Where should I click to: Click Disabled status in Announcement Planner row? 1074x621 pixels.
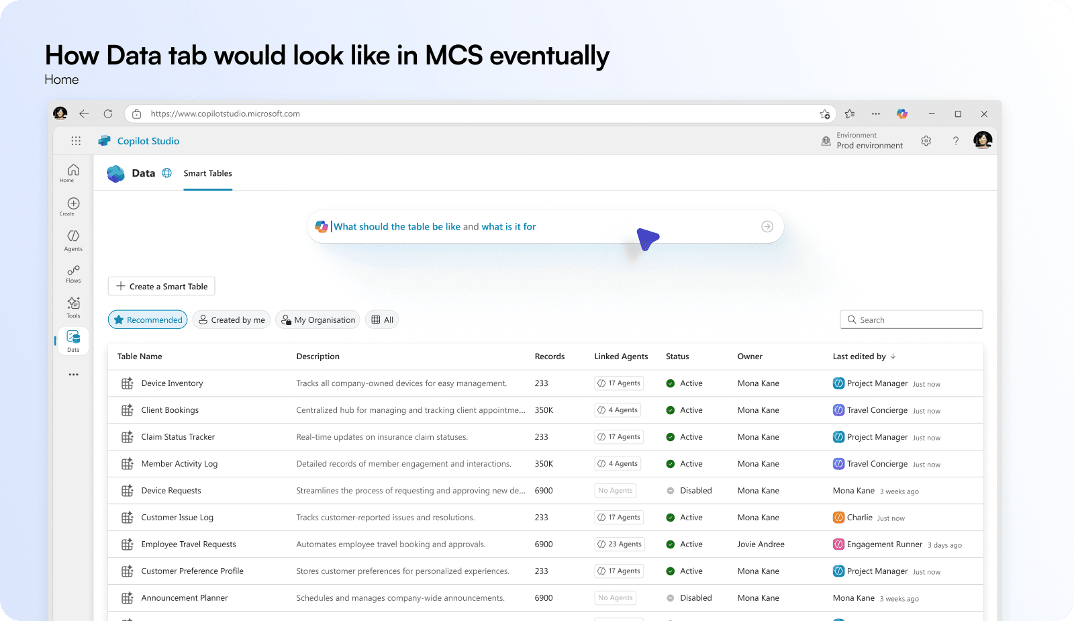pyautogui.click(x=689, y=598)
